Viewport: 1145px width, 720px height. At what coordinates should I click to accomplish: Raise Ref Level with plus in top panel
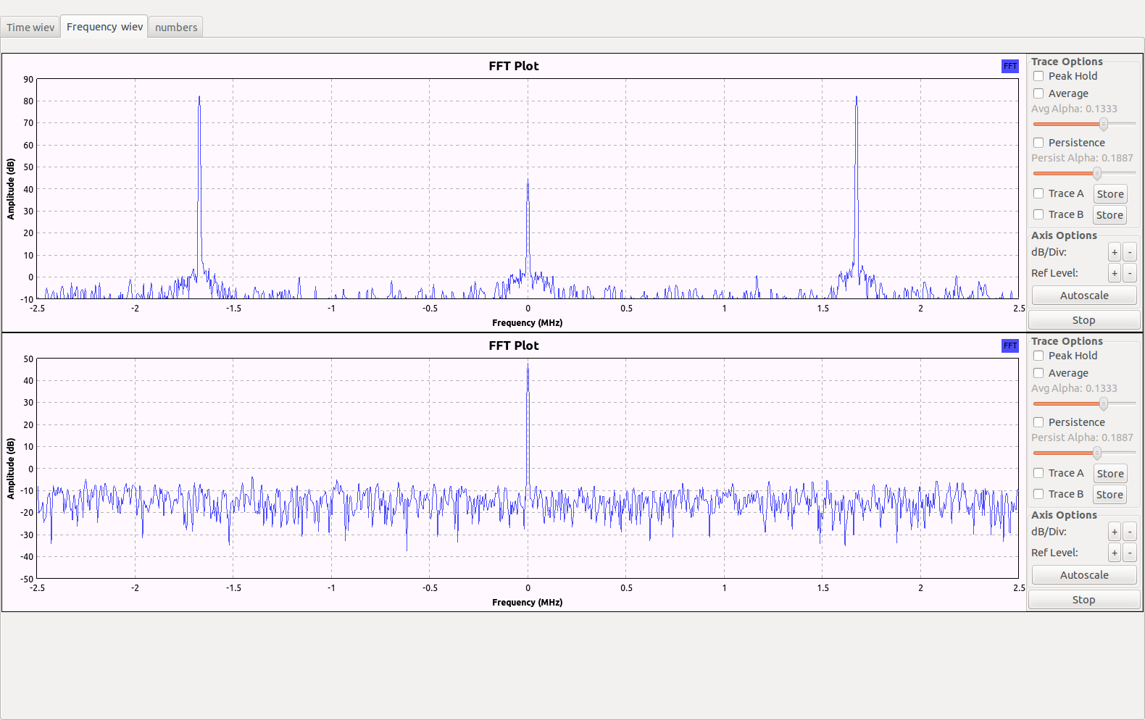click(x=1114, y=273)
